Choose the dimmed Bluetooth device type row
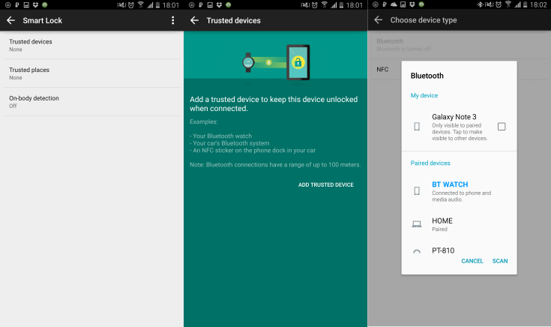Screen dimensions: 551x327 [x=459, y=45]
